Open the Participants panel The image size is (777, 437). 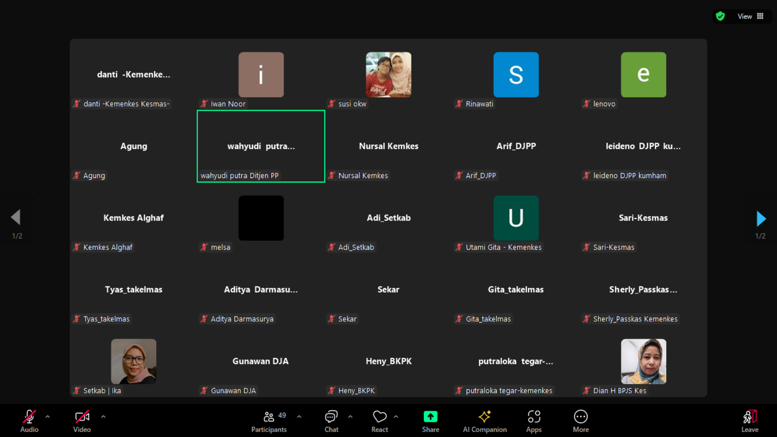click(x=269, y=421)
